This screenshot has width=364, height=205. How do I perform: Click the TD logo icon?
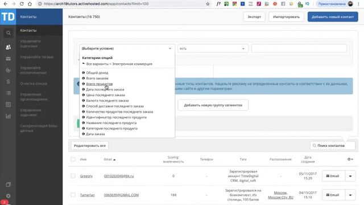click(x=8, y=17)
